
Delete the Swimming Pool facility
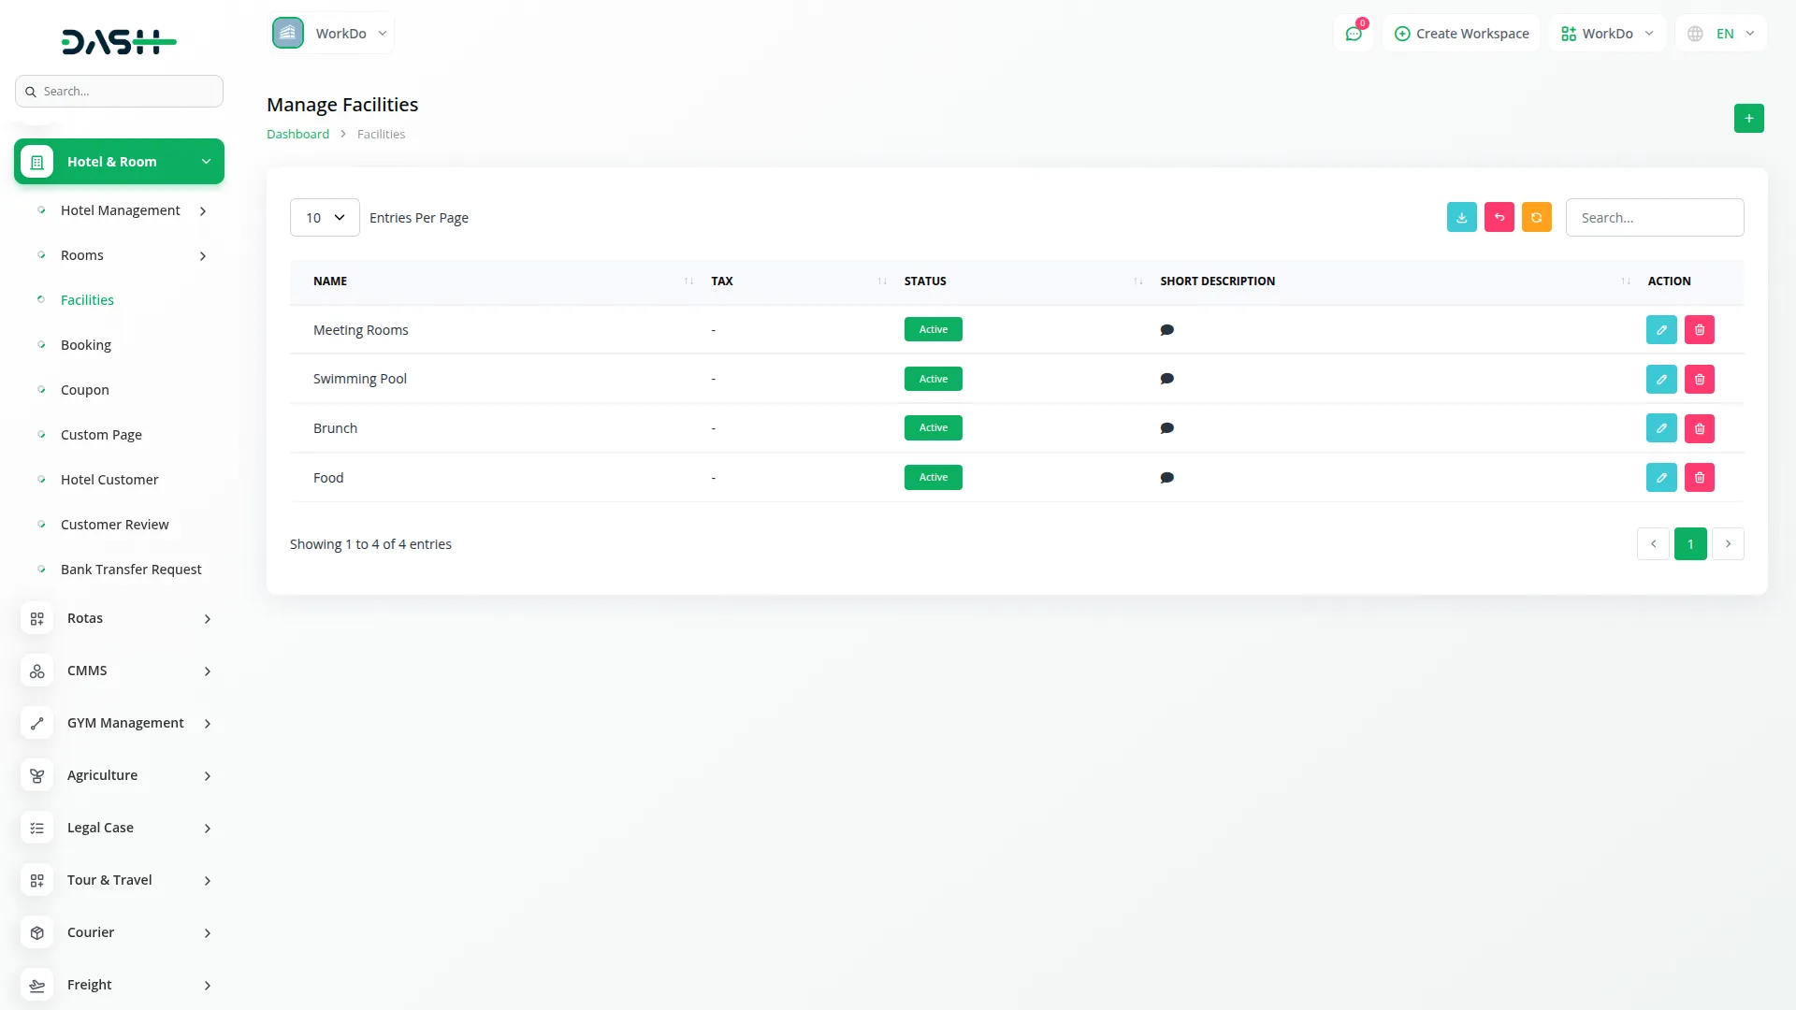coord(1699,379)
